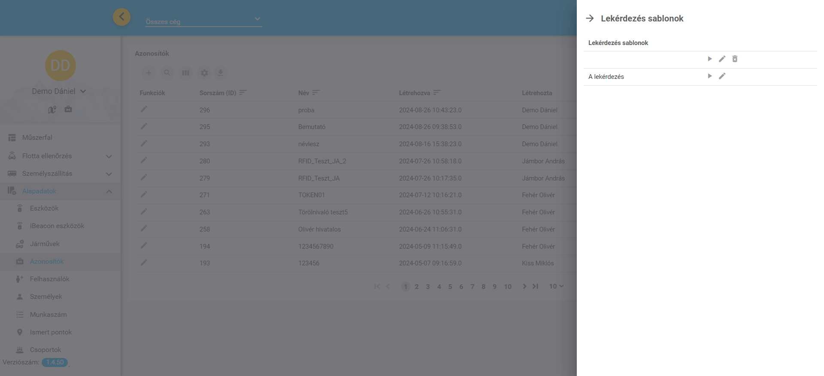Sort by Sorszám (ID) column

243,93
